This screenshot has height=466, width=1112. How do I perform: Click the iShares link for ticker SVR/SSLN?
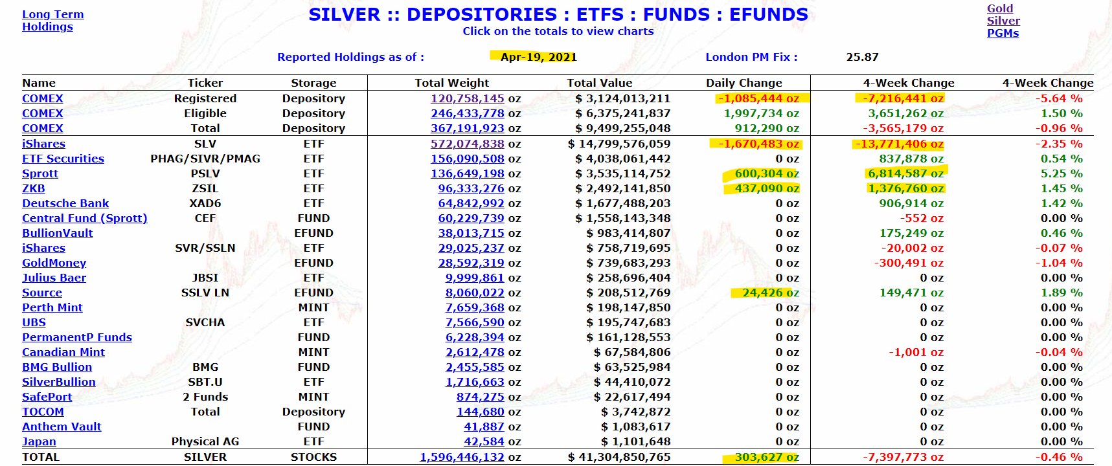pyautogui.click(x=43, y=248)
